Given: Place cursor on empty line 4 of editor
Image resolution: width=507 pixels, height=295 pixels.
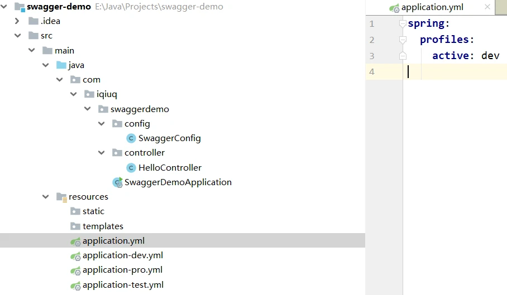Looking at the screenshot, I should tap(447, 71).
